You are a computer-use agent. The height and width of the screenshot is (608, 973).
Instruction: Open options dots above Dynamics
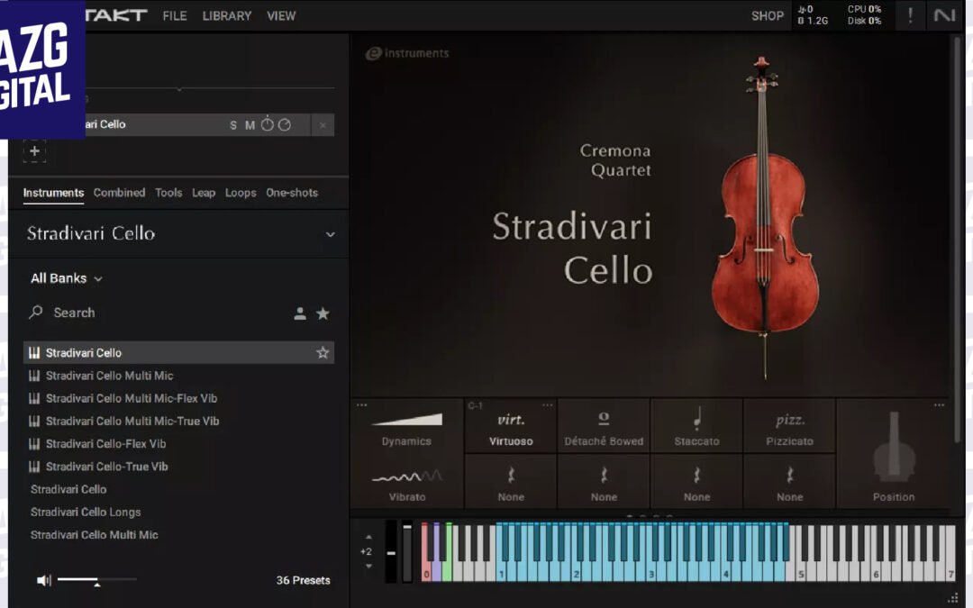point(362,405)
